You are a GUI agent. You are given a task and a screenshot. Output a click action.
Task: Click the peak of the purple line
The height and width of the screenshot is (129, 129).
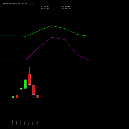click(x=52, y=37)
